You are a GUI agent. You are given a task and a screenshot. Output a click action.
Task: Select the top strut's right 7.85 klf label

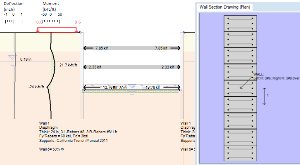coord(161,48)
